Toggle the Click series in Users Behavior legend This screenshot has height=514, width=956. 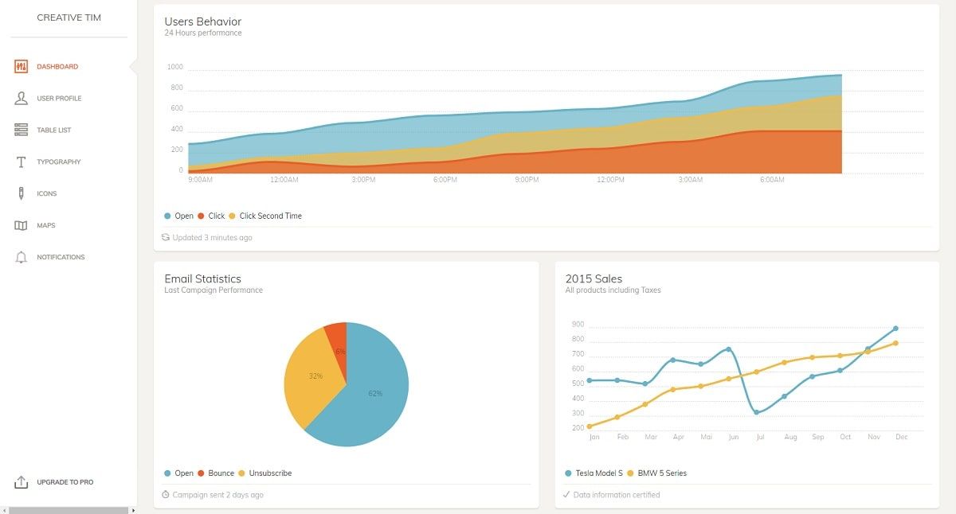coord(213,216)
